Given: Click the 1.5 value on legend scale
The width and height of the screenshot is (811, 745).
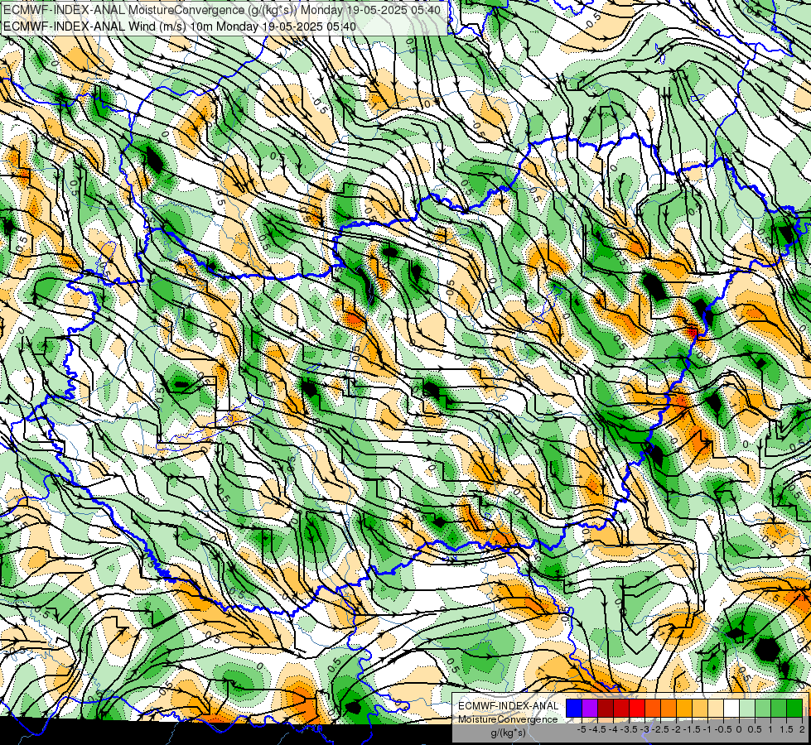Looking at the screenshot, I should 786,729.
